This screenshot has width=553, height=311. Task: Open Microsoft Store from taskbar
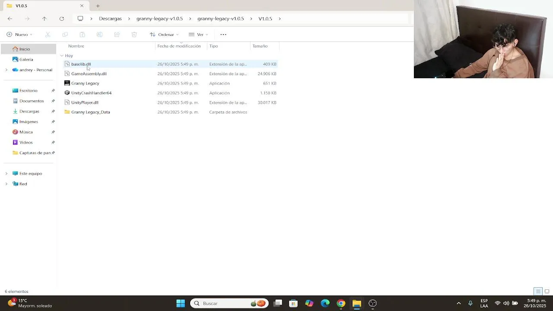(293, 303)
